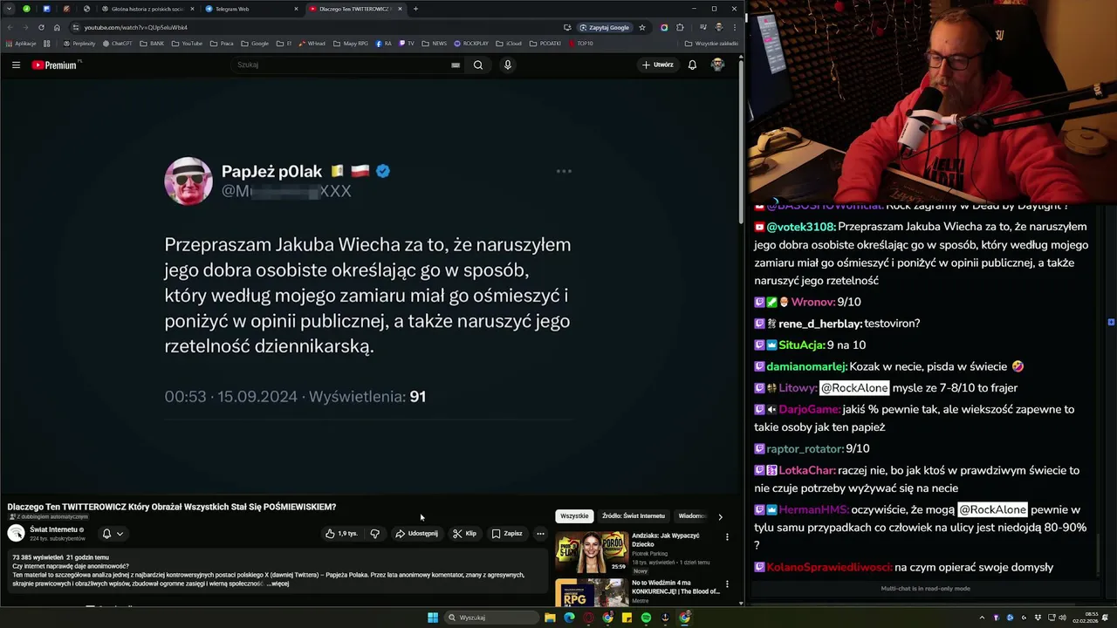Open ROCKPLAY bookmark
The width and height of the screenshot is (1117, 628).
(x=471, y=43)
